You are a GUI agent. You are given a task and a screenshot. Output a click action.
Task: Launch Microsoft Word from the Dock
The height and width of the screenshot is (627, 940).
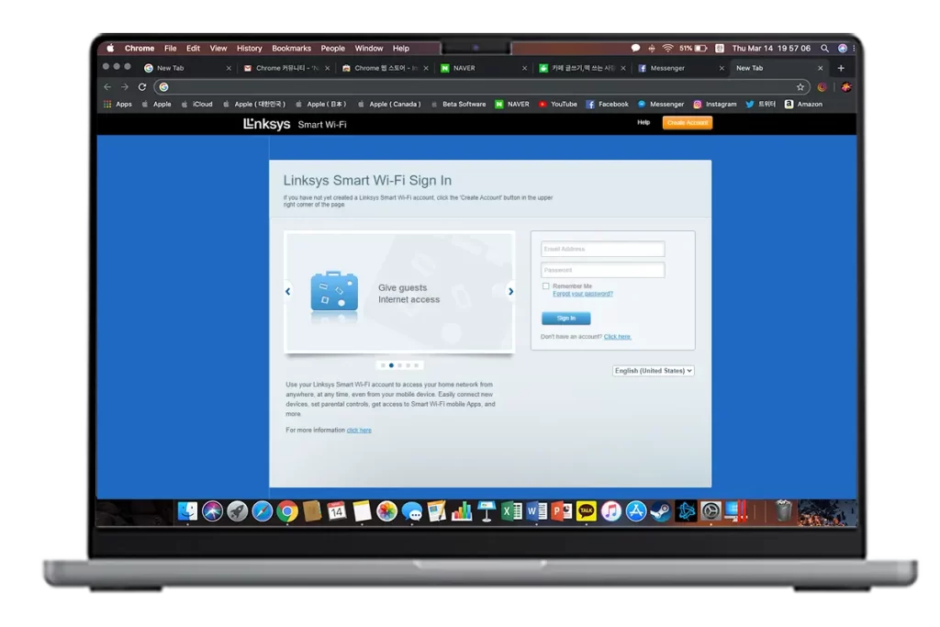(x=536, y=511)
